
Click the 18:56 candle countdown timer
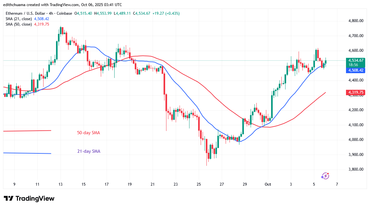[x=353, y=65]
